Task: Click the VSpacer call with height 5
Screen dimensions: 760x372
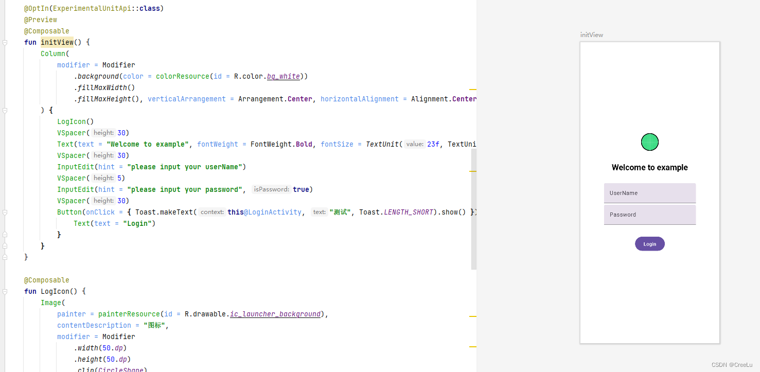Action: [91, 178]
